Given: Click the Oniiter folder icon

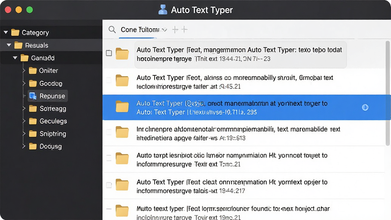Looking at the screenshot, I should pyautogui.click(x=33, y=71).
